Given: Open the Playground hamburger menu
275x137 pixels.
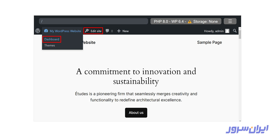Looking at the screenshot, I should pyautogui.click(x=230, y=21).
